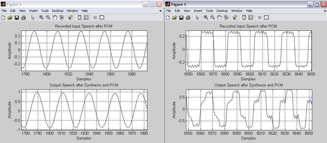The height and width of the screenshot is (143, 327).
Task: Select Edit Plot arrow in right window
Action: [x=197, y=17]
